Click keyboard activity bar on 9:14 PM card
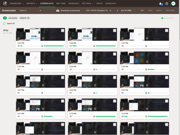Viewport: 180px width, 135px height. (134, 116)
